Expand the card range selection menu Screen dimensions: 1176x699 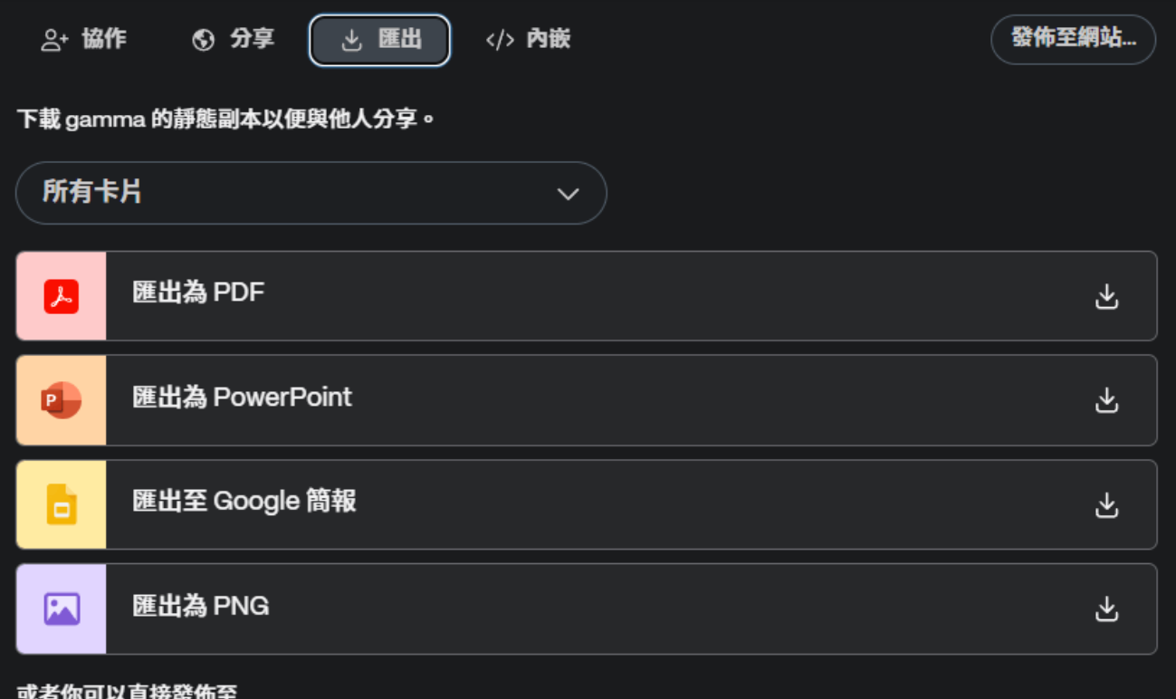pos(311,193)
